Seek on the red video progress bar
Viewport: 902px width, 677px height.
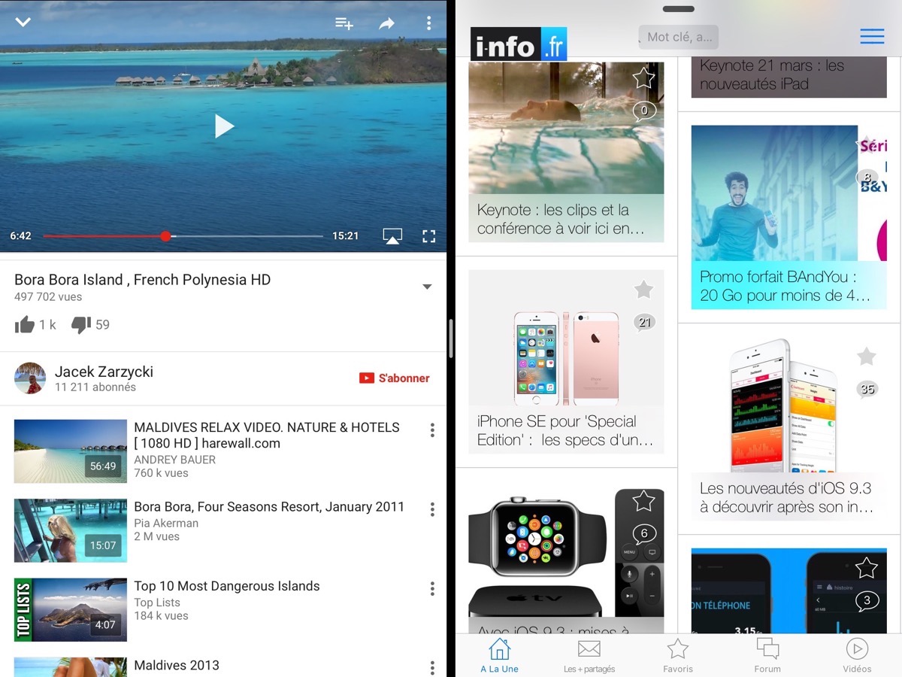click(x=183, y=236)
